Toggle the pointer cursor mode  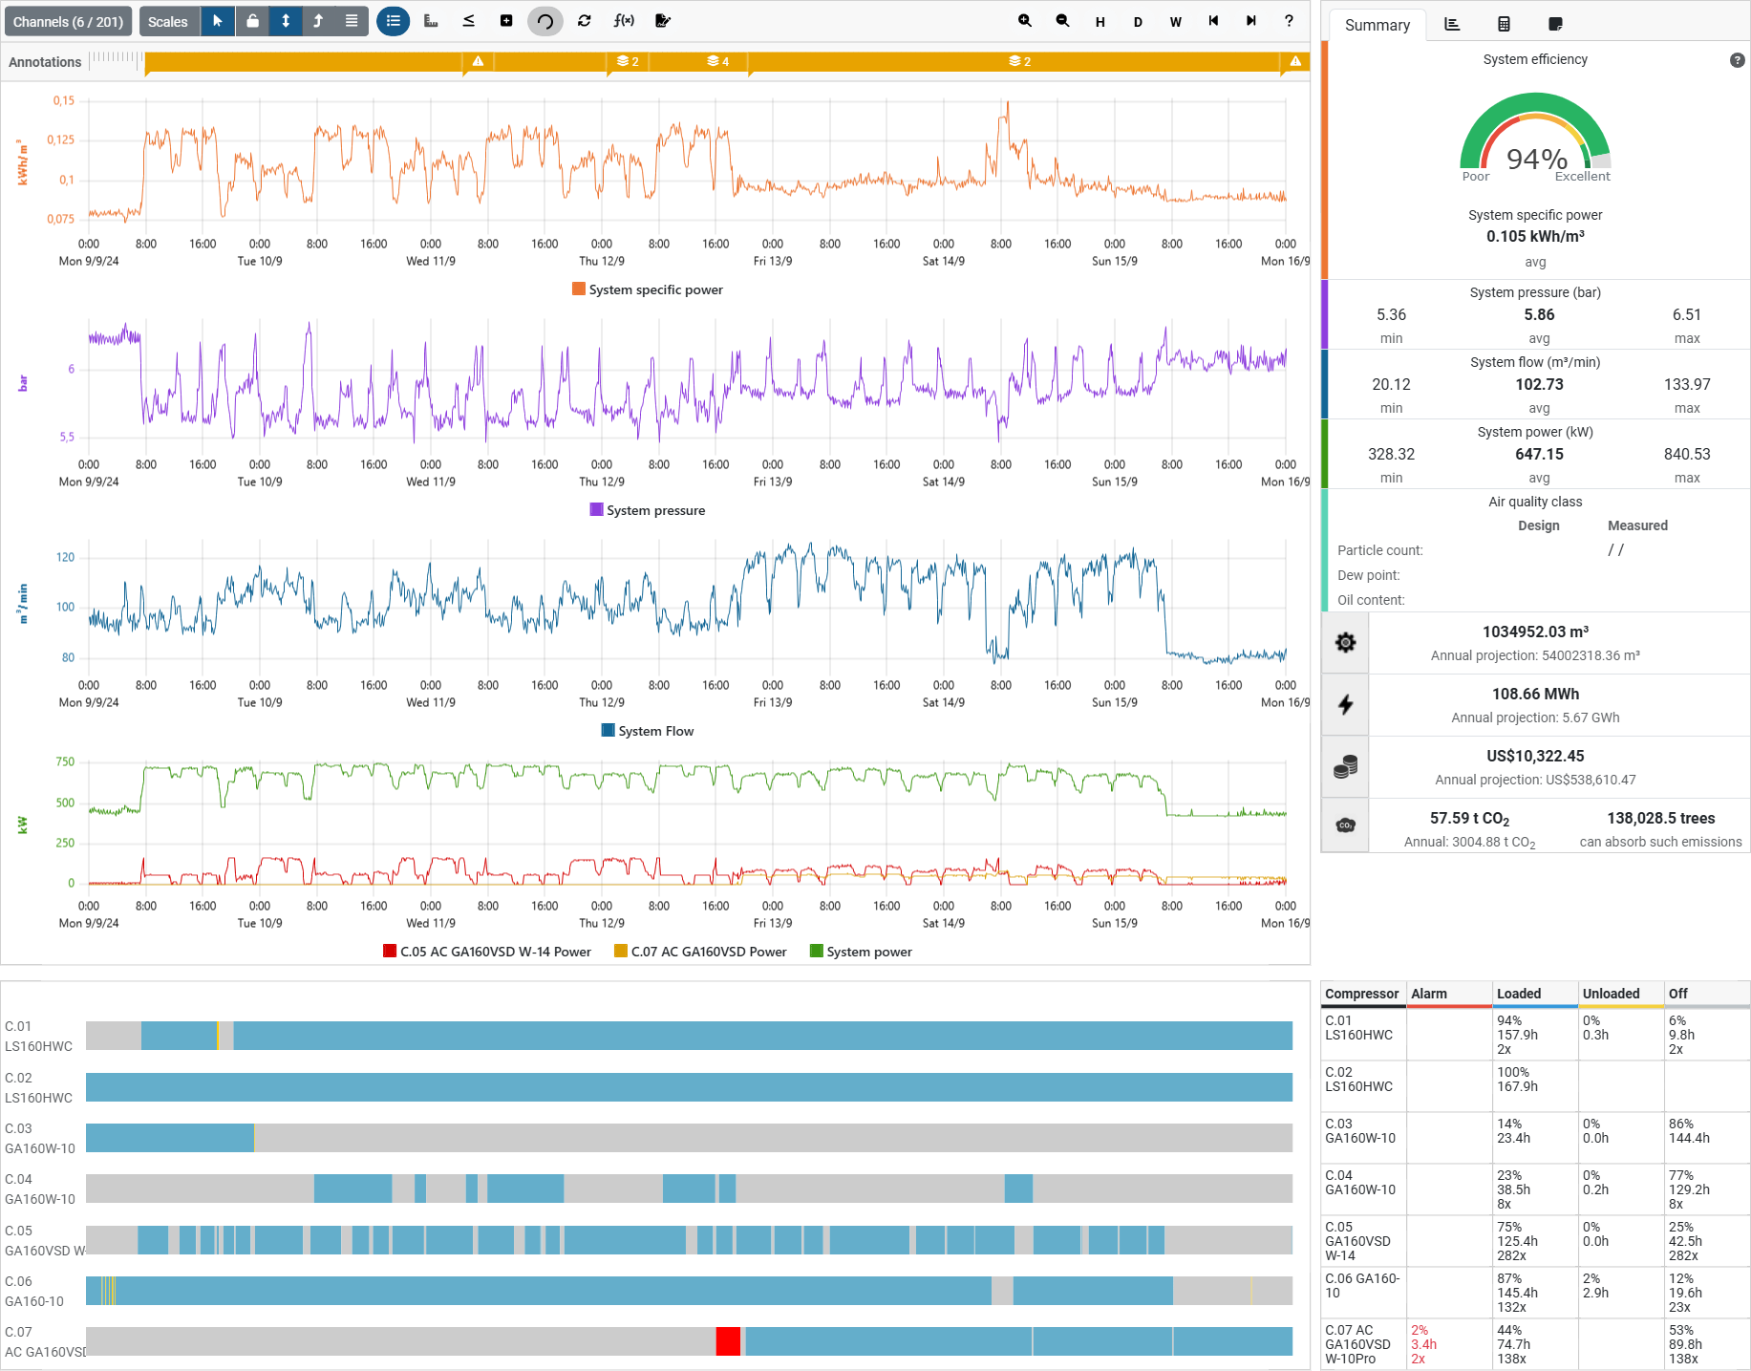(x=218, y=21)
